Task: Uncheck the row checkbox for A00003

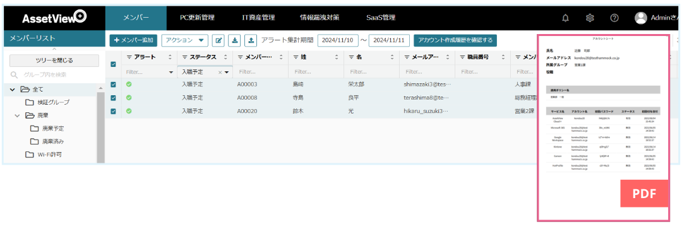Action: pyautogui.click(x=113, y=85)
